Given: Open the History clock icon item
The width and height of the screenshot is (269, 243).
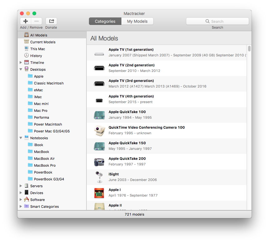Looking at the screenshot, I should pos(27,56).
